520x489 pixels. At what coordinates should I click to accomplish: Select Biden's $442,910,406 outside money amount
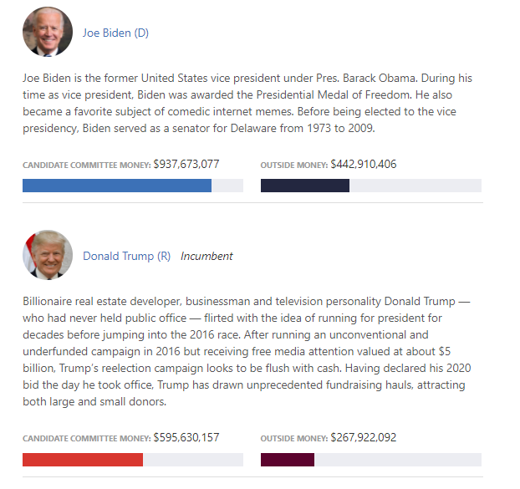[x=363, y=164]
